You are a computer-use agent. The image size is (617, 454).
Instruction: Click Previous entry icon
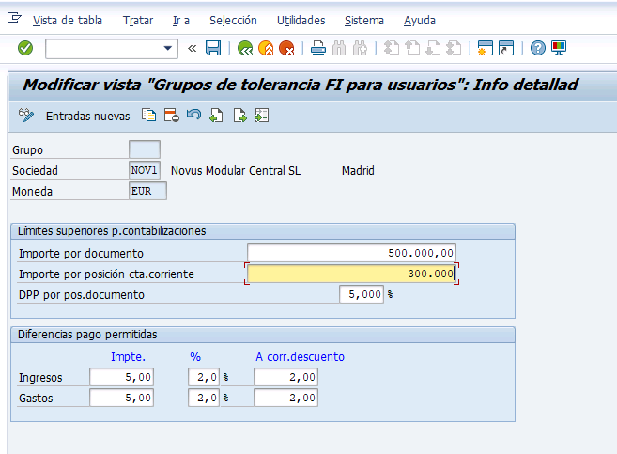coord(216,116)
